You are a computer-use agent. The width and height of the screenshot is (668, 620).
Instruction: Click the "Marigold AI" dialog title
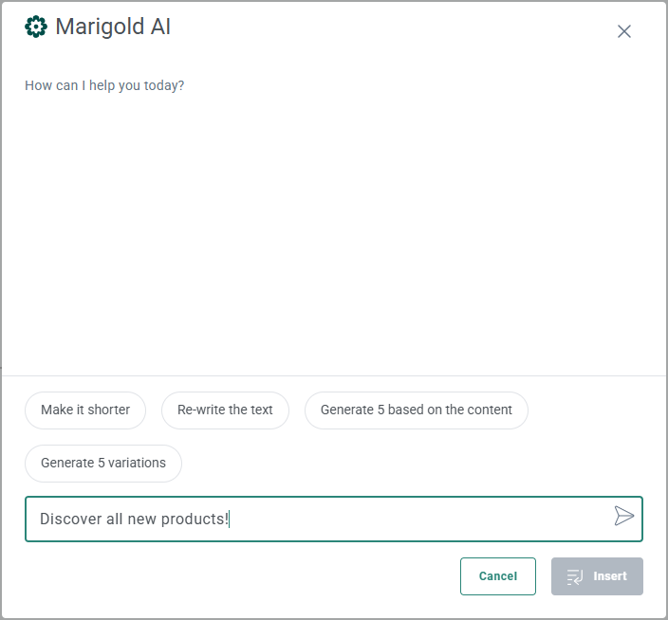[113, 27]
